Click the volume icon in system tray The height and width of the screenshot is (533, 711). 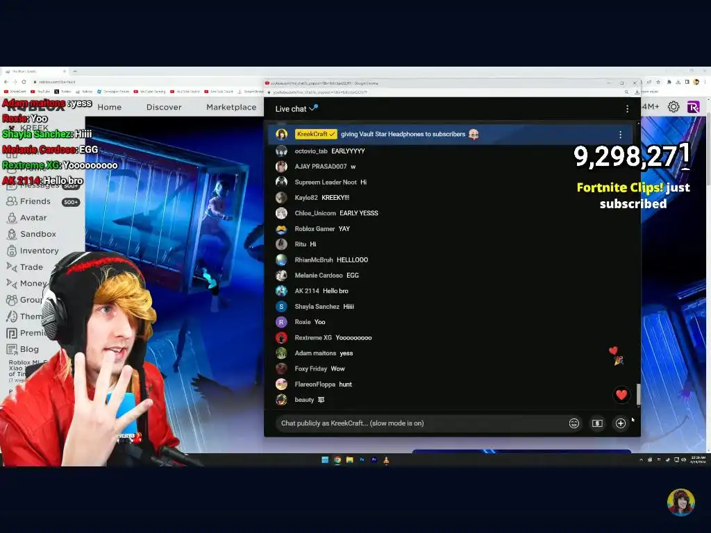[683, 459]
